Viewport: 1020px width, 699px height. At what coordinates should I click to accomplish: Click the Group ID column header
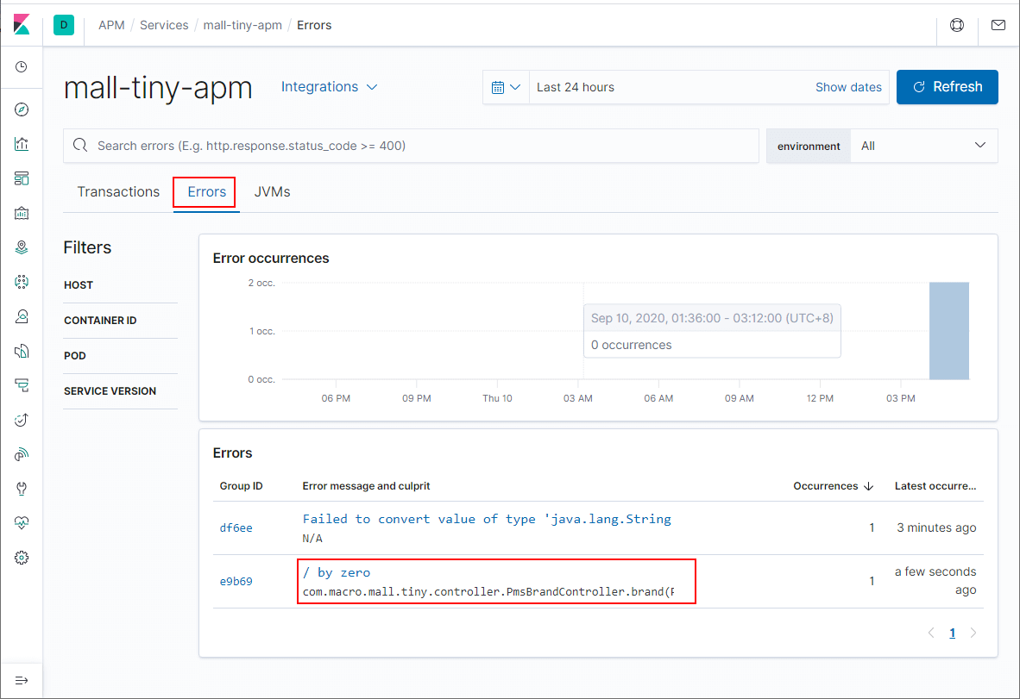[242, 486]
